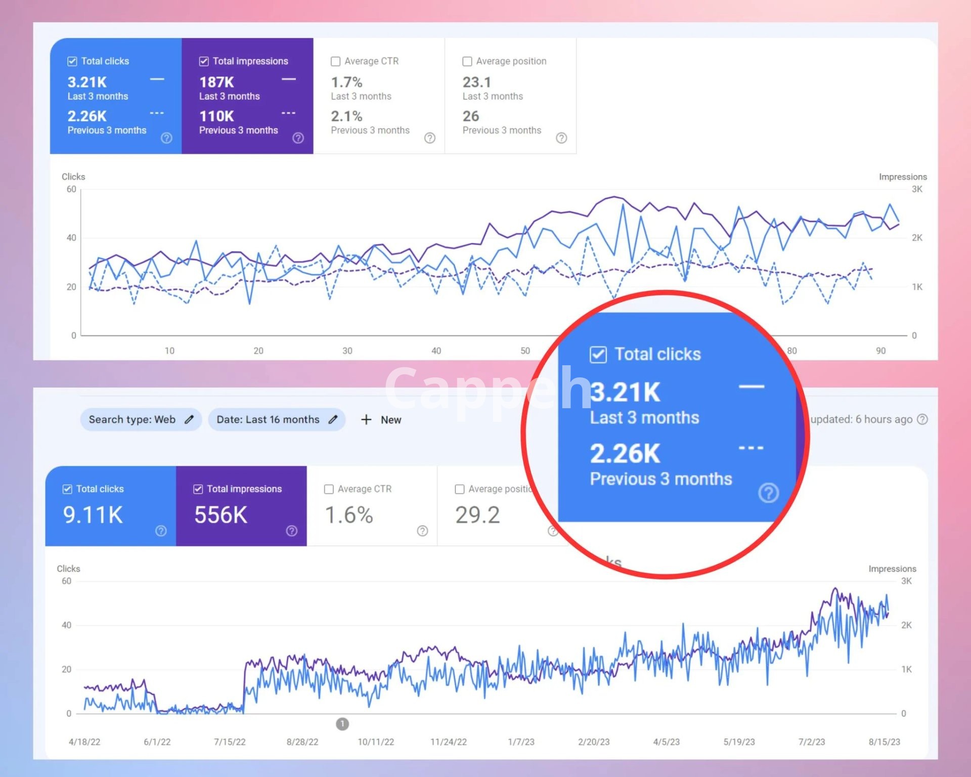Click help icon beside 556K impressions value
Viewport: 971px width, 777px height.
pyautogui.click(x=292, y=531)
